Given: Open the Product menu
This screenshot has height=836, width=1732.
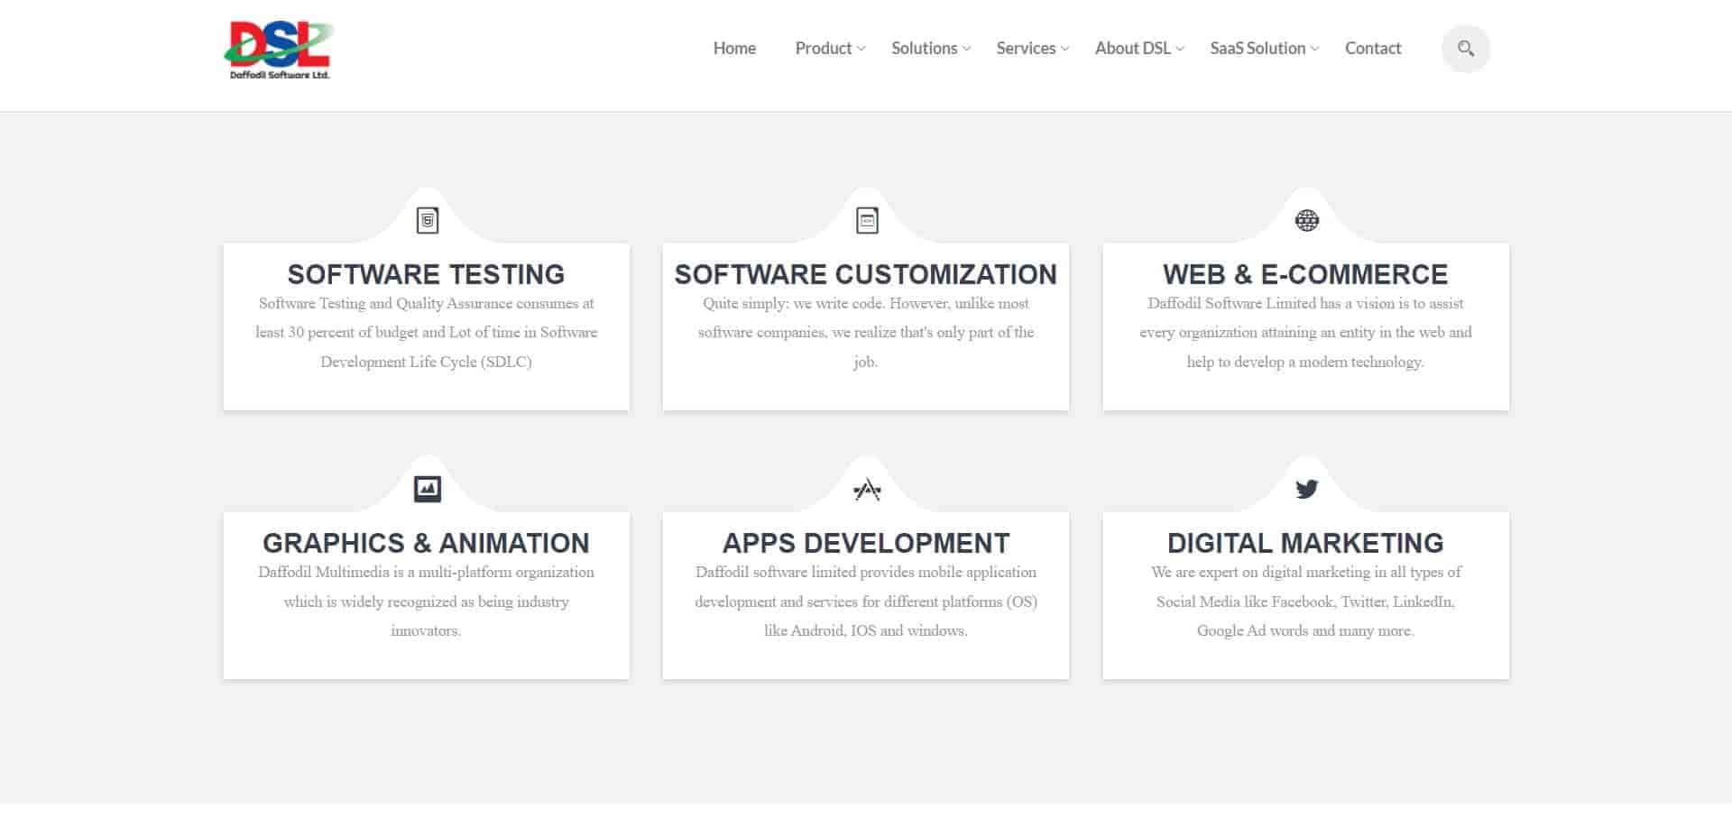Looking at the screenshot, I should [x=823, y=49].
